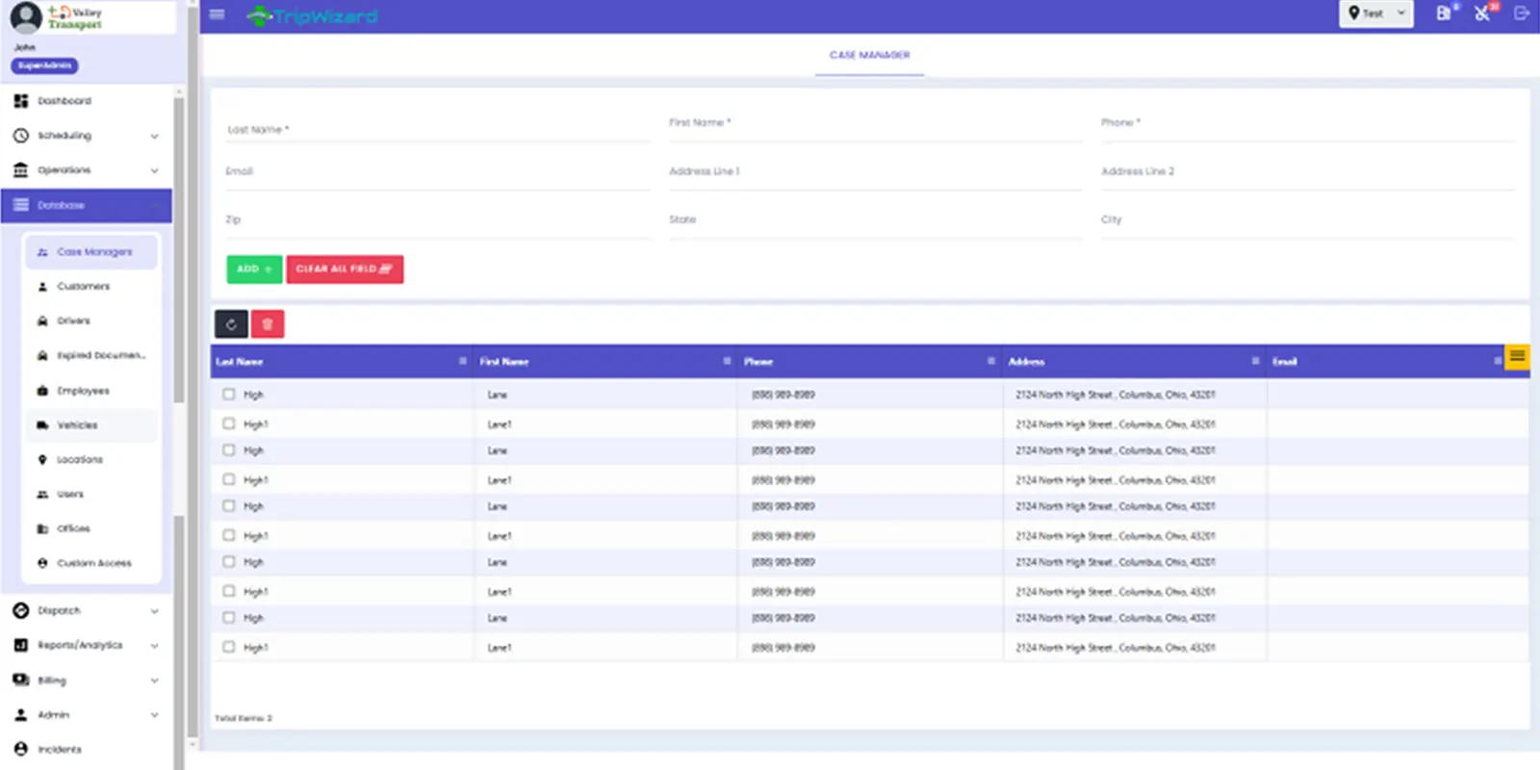
Task: Open Dashboard from the sidebar
Action: click(x=64, y=101)
